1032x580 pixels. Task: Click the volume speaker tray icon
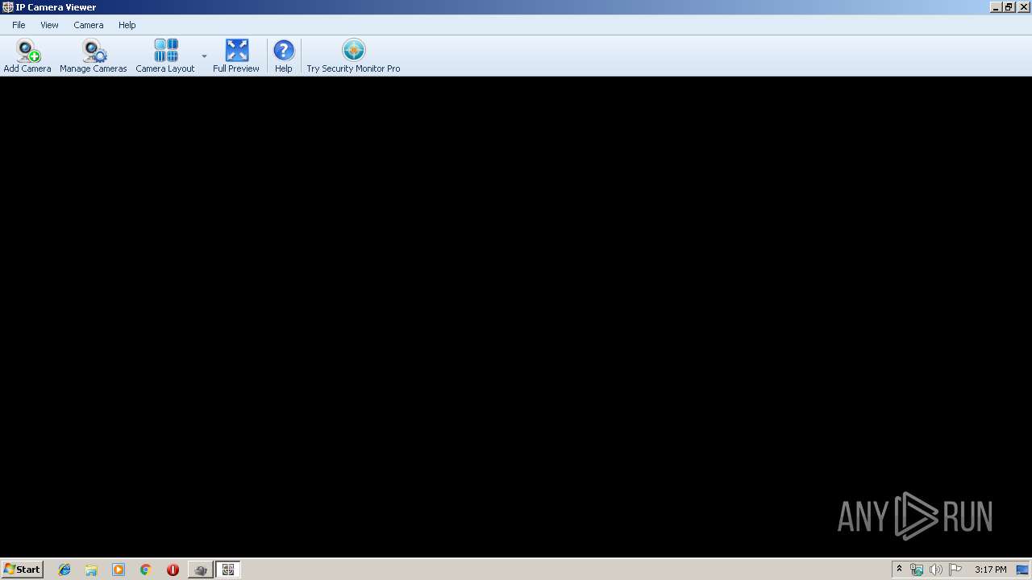pyautogui.click(x=936, y=570)
